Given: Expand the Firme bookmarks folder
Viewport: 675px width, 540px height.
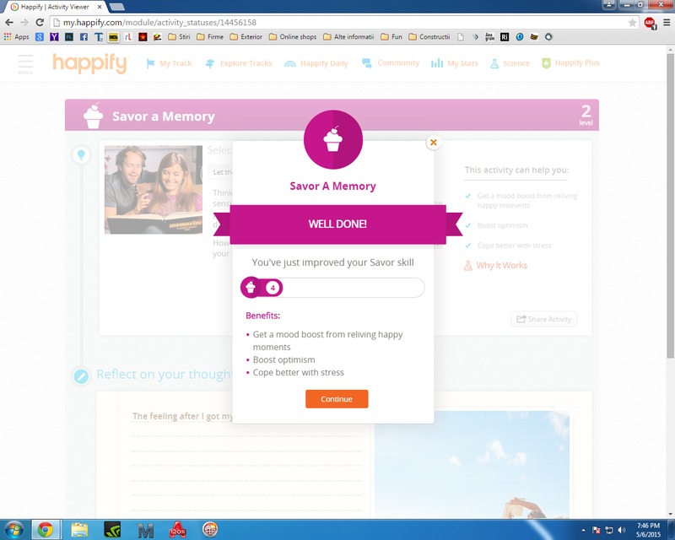Looking at the screenshot, I should 210,37.
